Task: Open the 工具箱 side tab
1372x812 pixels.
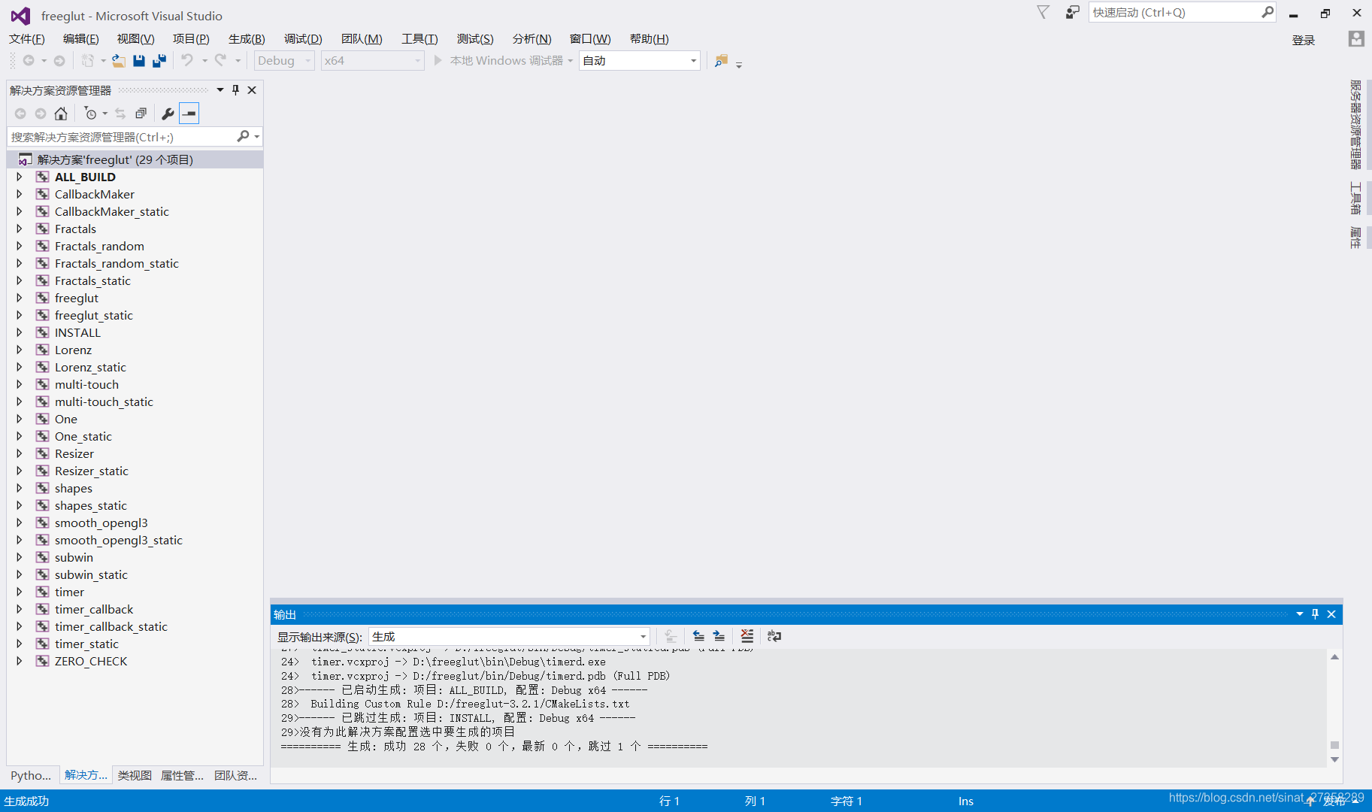Action: [x=1355, y=198]
